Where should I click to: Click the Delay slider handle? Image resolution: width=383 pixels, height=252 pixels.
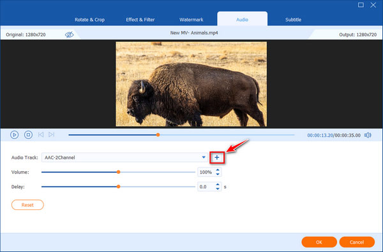click(x=119, y=186)
